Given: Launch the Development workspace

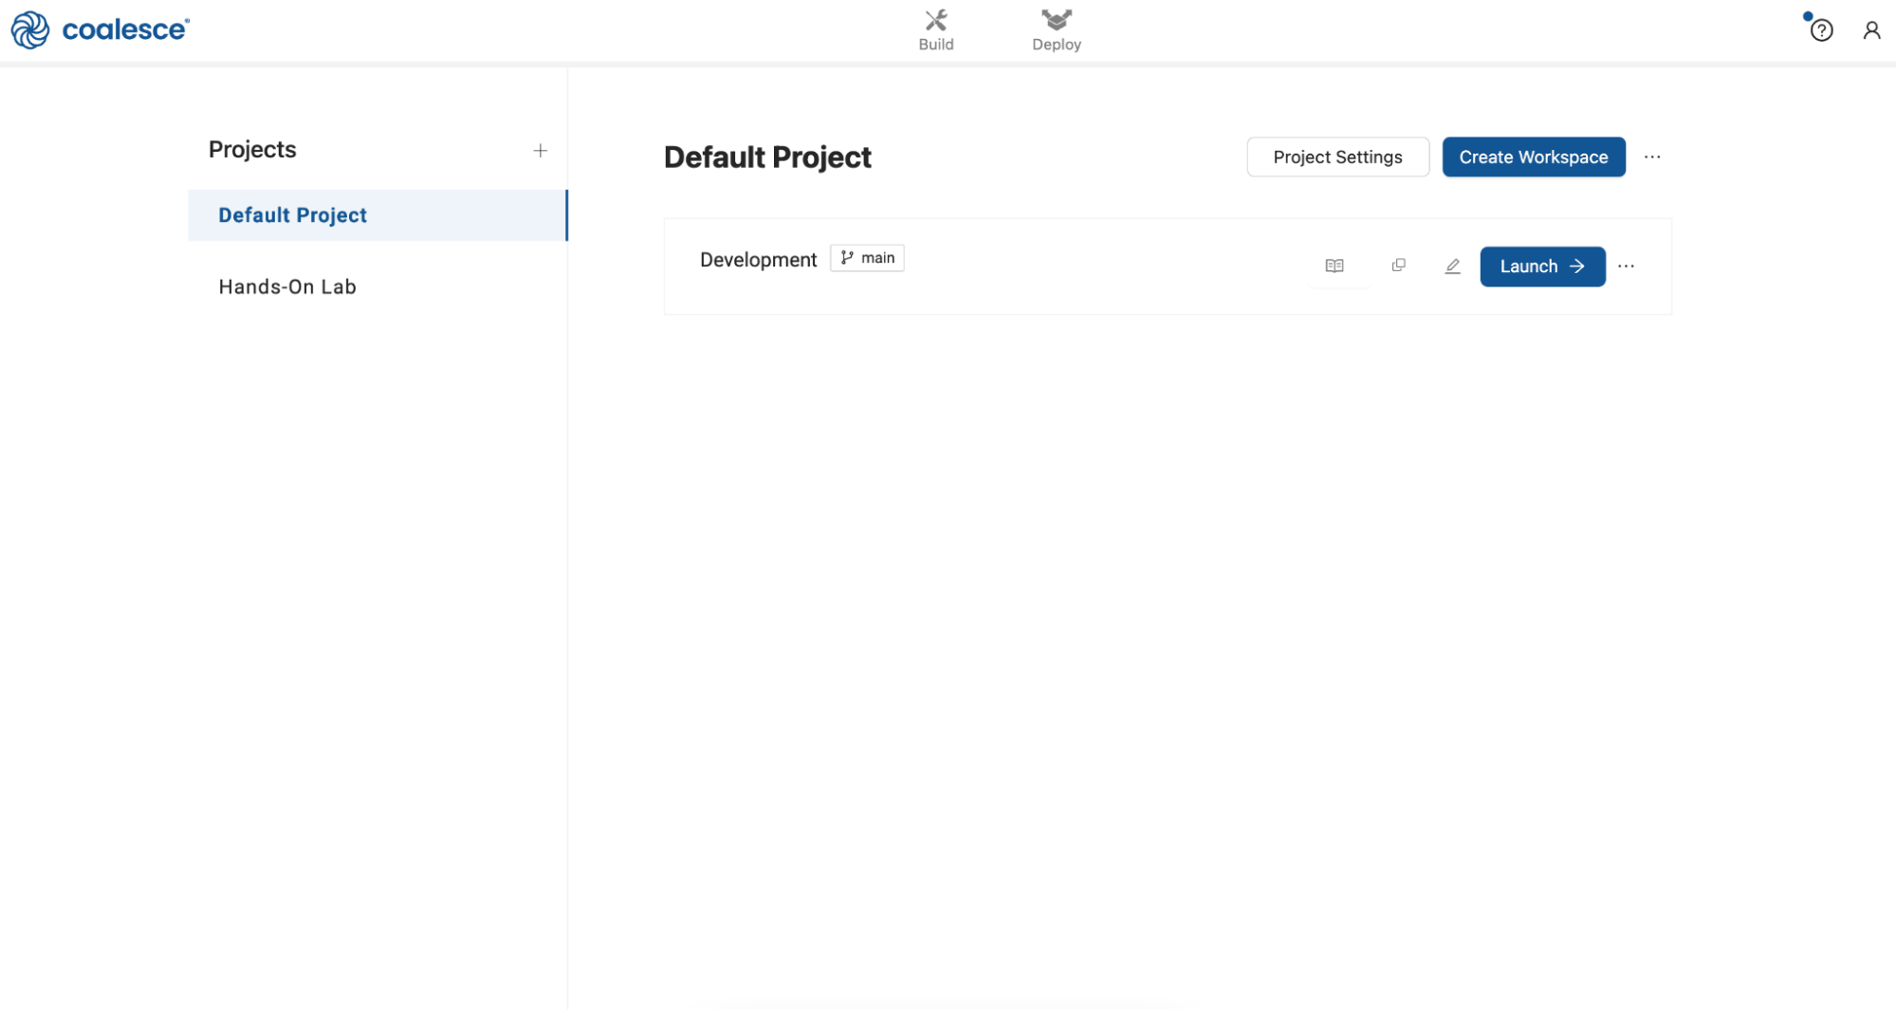Looking at the screenshot, I should 1541,266.
